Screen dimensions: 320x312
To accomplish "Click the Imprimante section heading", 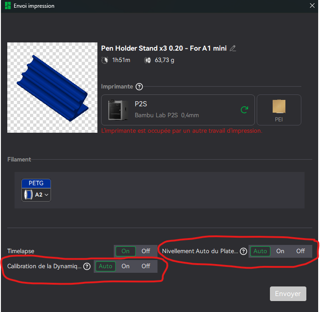I will (117, 87).
